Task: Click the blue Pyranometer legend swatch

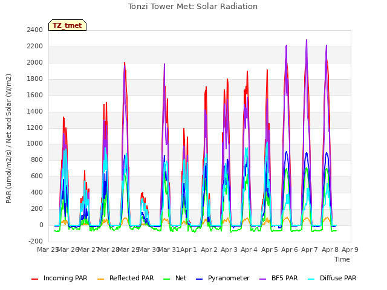Action: click(x=199, y=279)
